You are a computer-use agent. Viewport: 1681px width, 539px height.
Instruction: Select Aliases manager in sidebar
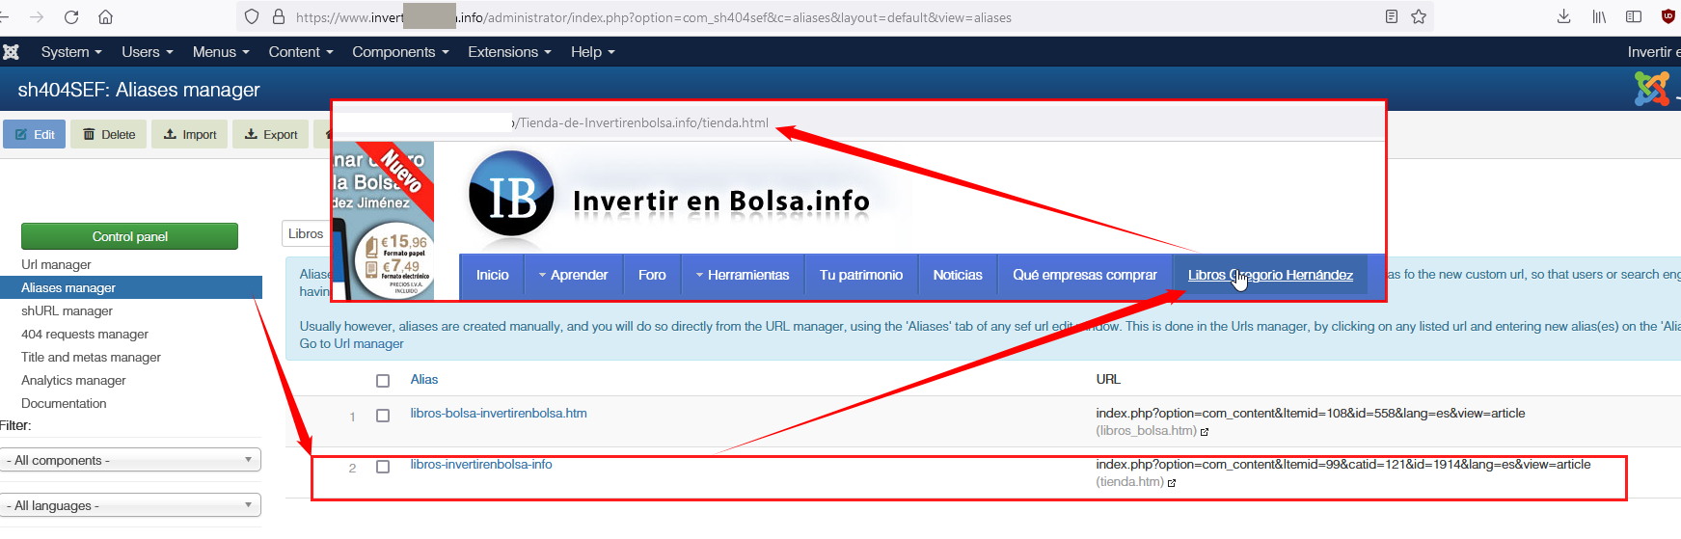[x=131, y=287]
